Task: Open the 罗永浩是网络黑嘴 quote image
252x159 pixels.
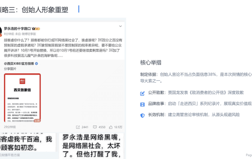Action: tap(91, 146)
